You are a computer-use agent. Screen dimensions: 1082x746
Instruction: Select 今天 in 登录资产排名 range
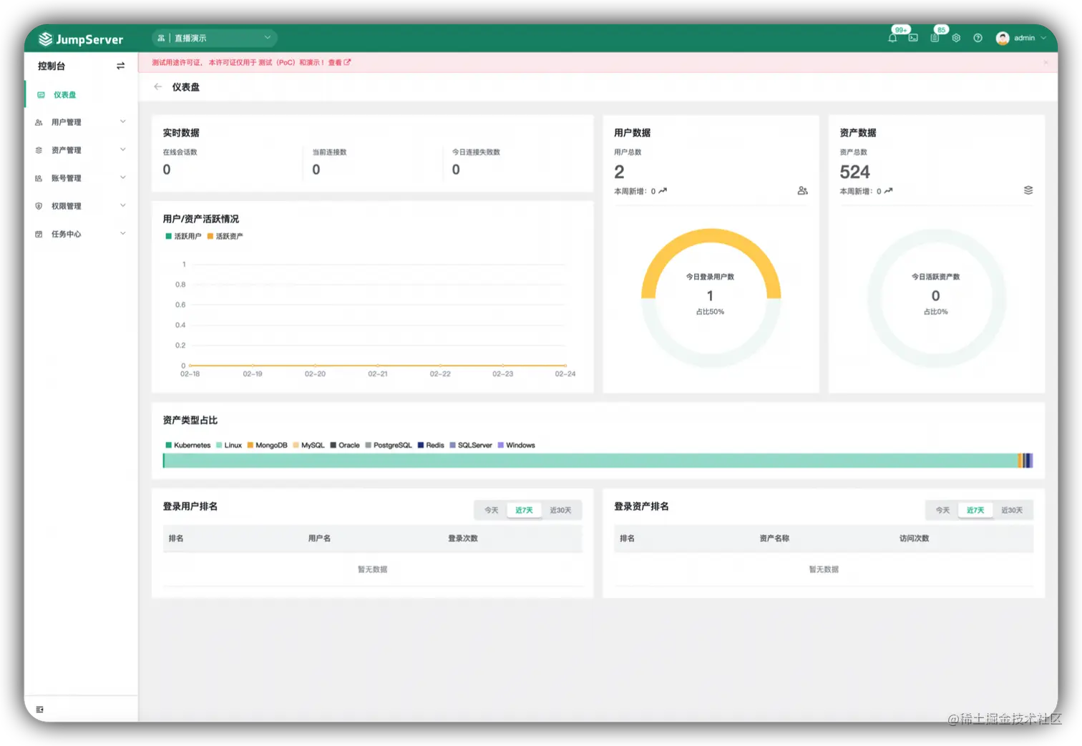point(942,510)
